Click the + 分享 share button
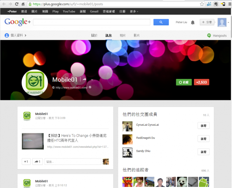The height and width of the screenshot is (188, 232). point(207,22)
